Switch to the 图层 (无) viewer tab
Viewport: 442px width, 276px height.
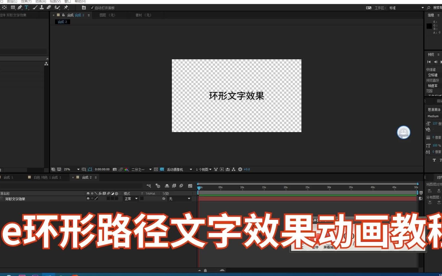[x=107, y=15]
